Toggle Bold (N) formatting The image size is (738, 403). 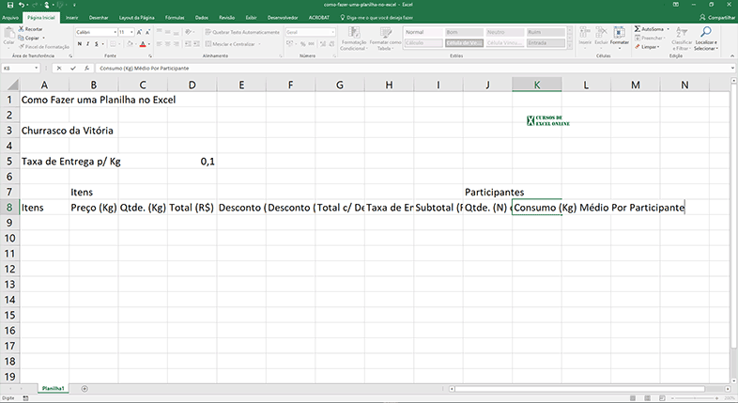pos(80,44)
